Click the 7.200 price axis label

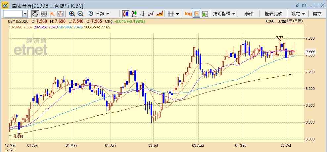click(x=310, y=72)
